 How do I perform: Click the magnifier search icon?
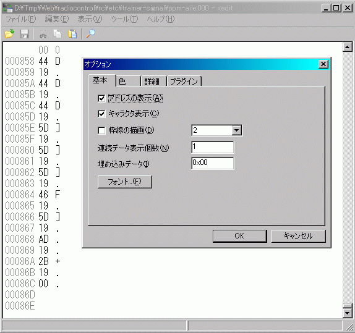(x=90, y=34)
